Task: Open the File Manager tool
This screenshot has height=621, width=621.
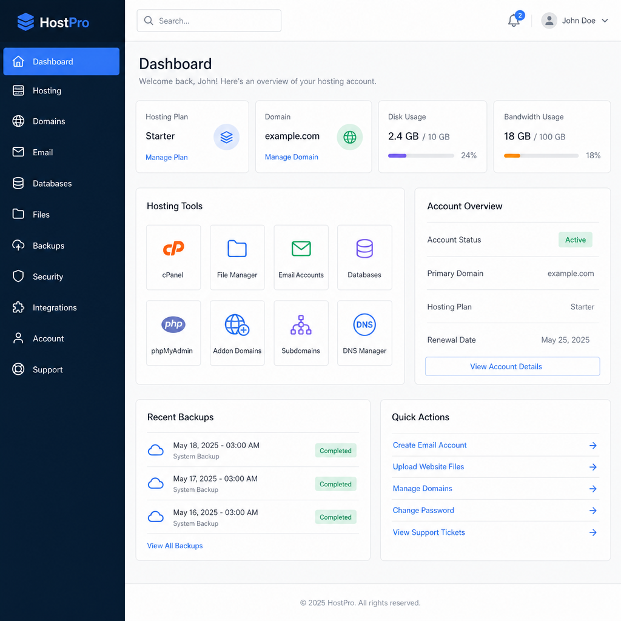Action: (237, 257)
